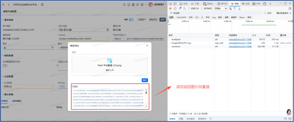The height and width of the screenshot is (122, 294).
Task: Click the clear network log icon
Action: click(x=175, y=8)
